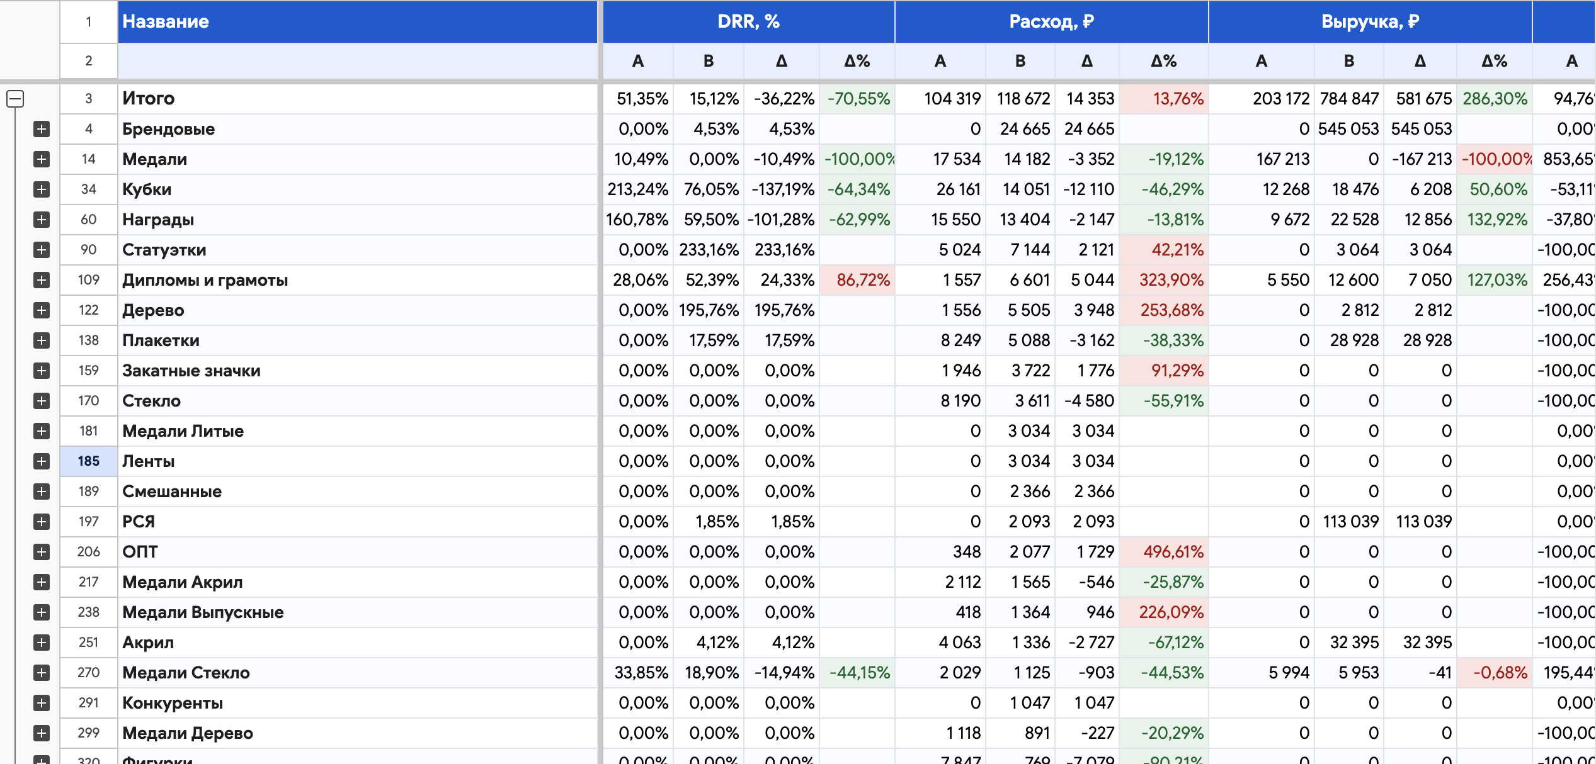Image resolution: width=1596 pixels, height=764 pixels.
Task: Expand the Дипломы и грамоты group
Action: [x=42, y=280]
